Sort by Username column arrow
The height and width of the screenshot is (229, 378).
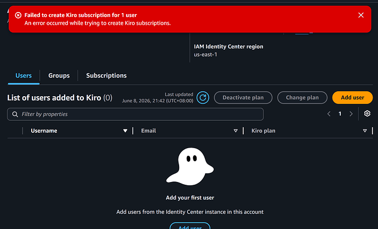[125, 131]
